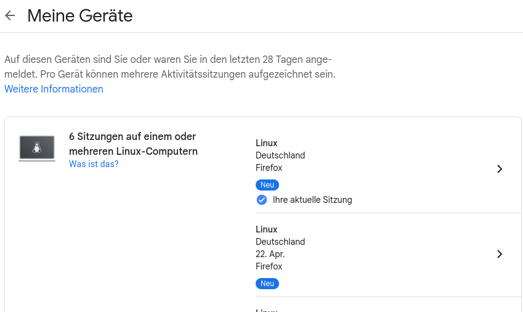Expand the 22. Apr. session chevron arrow

(500, 254)
